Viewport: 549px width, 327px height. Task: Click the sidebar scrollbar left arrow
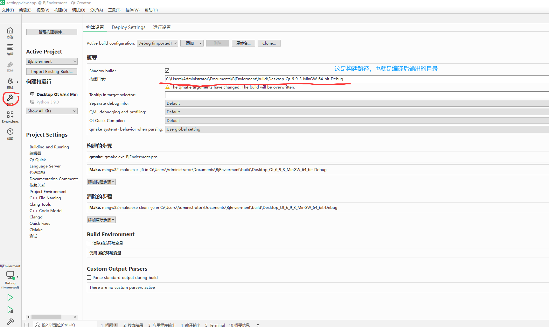point(29,317)
